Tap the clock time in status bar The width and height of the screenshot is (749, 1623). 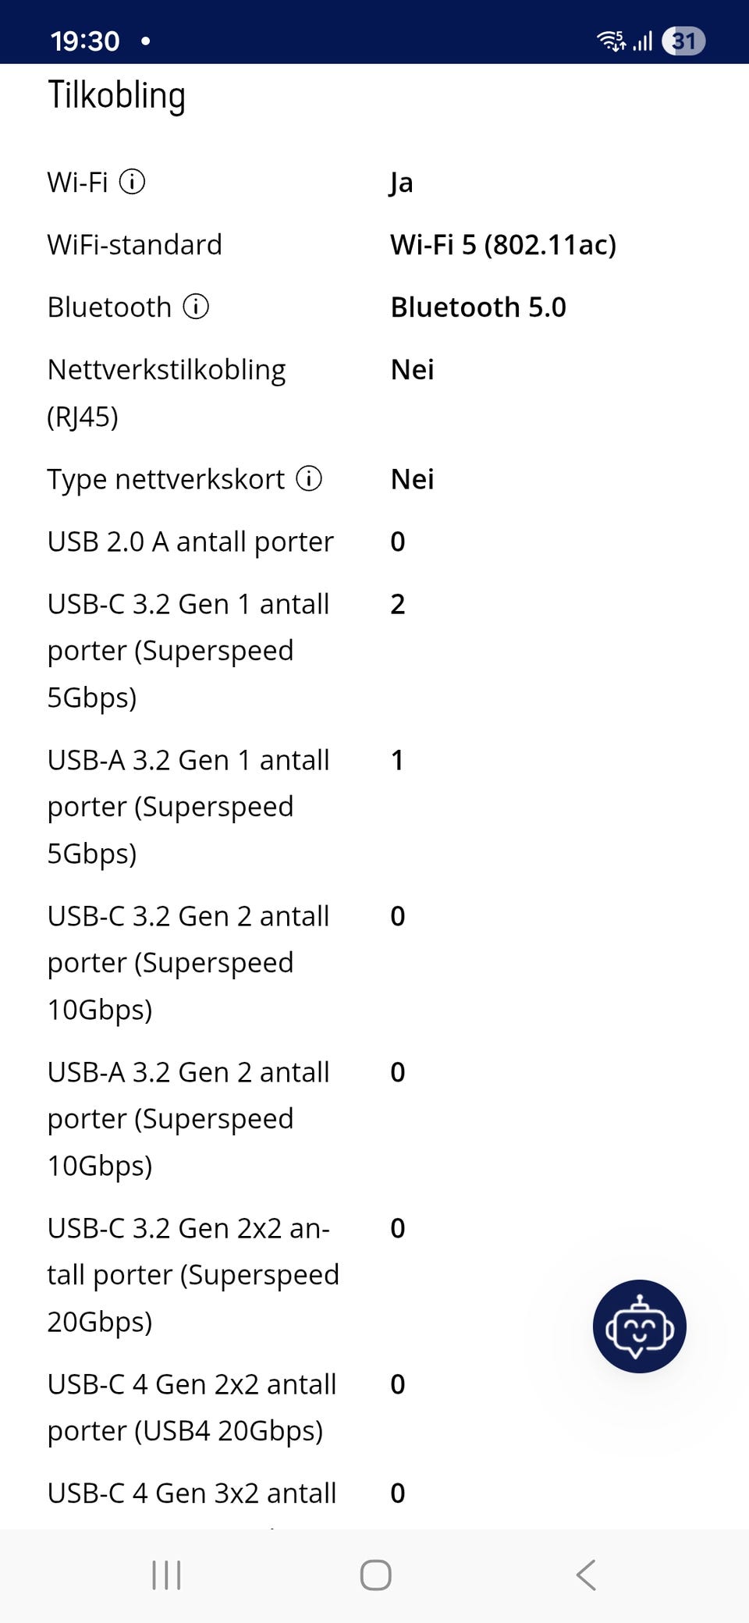[85, 41]
